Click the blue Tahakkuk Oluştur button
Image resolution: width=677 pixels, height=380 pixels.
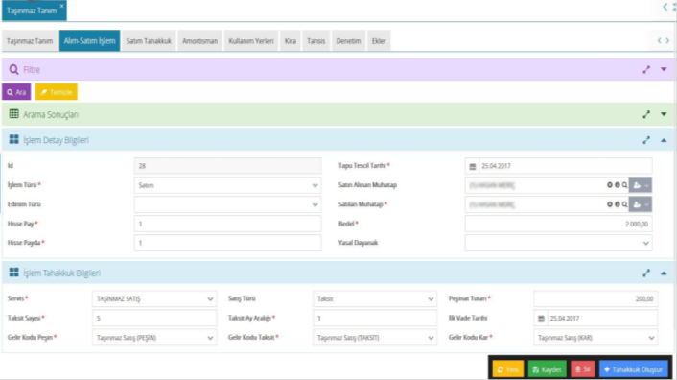pos(634,369)
